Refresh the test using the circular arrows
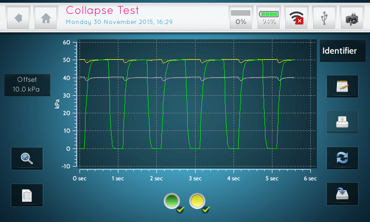Image resolution: width=370 pixels, height=222 pixels. click(x=342, y=158)
